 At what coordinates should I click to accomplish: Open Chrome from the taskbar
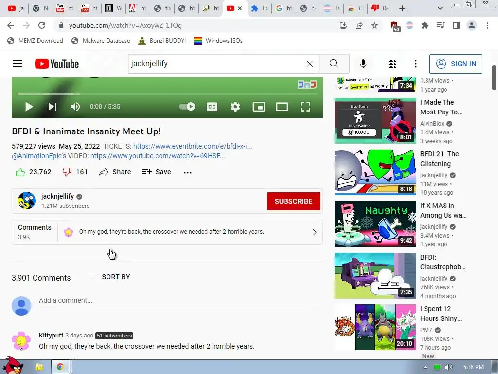click(x=60, y=367)
